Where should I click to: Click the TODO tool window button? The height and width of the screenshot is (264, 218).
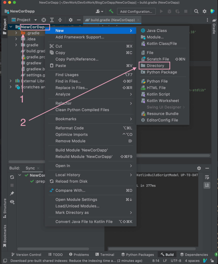55,254
